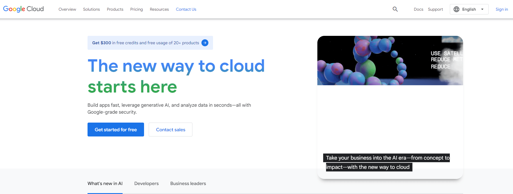The image size is (513, 194).
Task: Click the 'Build apps fast, leverage generative AI' paragraph
Action: [x=169, y=109]
